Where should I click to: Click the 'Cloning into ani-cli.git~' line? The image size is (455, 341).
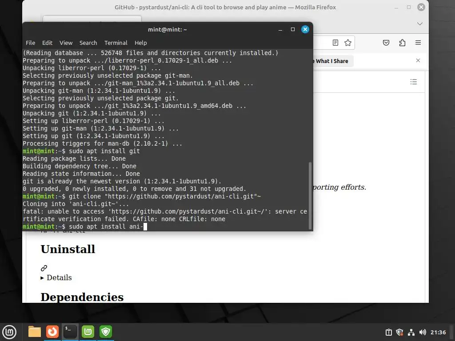[76, 204]
